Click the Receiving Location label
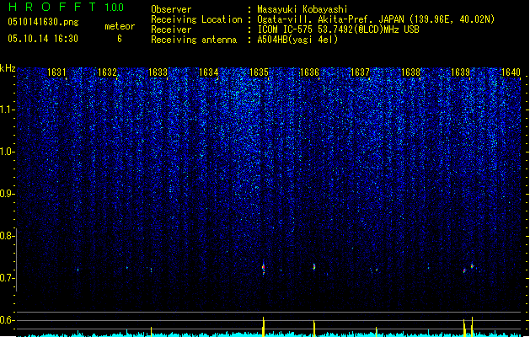This screenshot has height=337, width=530. coord(196,19)
